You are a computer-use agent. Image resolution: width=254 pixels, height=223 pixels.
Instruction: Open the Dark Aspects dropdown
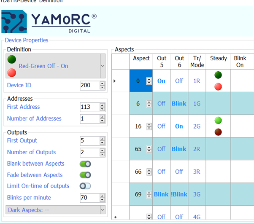coord(55,210)
